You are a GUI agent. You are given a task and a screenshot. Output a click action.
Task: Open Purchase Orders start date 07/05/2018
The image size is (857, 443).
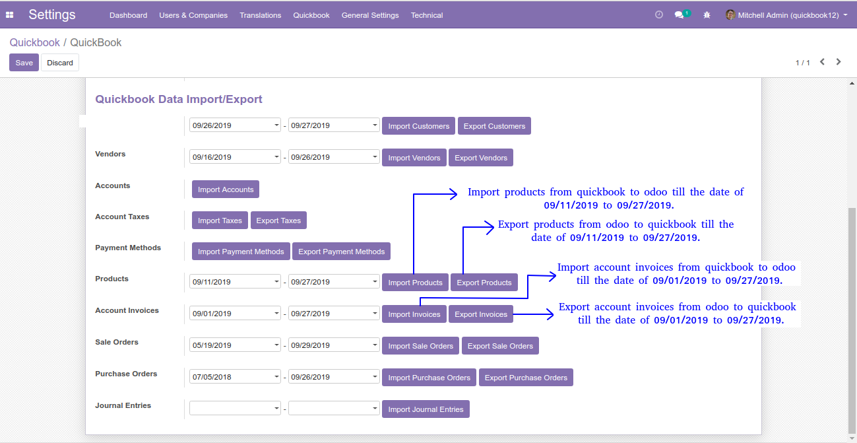235,377
